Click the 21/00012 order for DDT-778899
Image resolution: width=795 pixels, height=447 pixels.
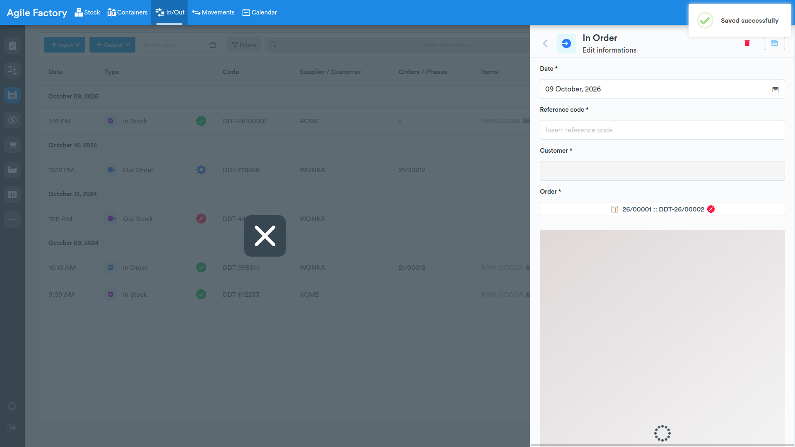tap(412, 170)
